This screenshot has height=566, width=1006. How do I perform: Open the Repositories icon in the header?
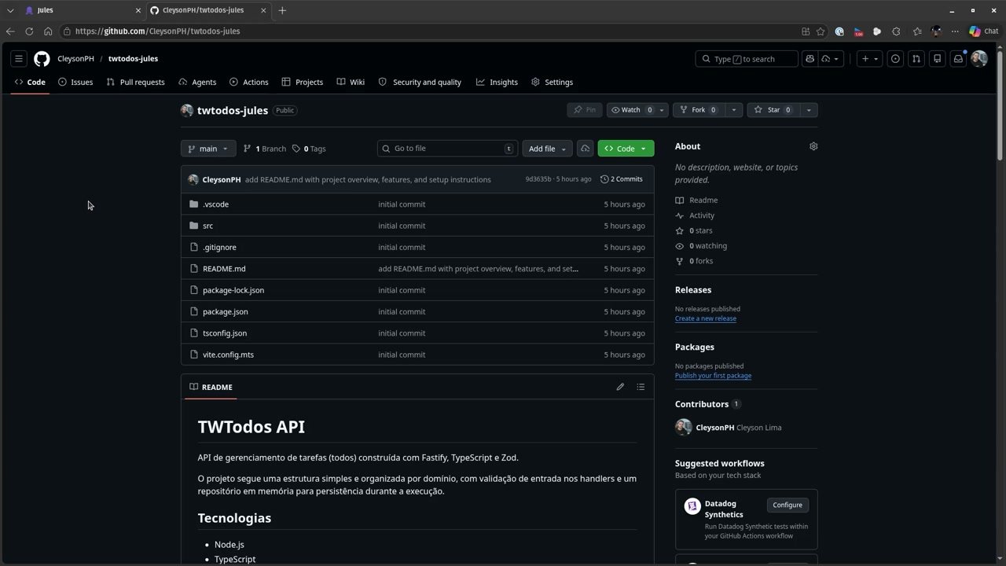[x=937, y=59]
